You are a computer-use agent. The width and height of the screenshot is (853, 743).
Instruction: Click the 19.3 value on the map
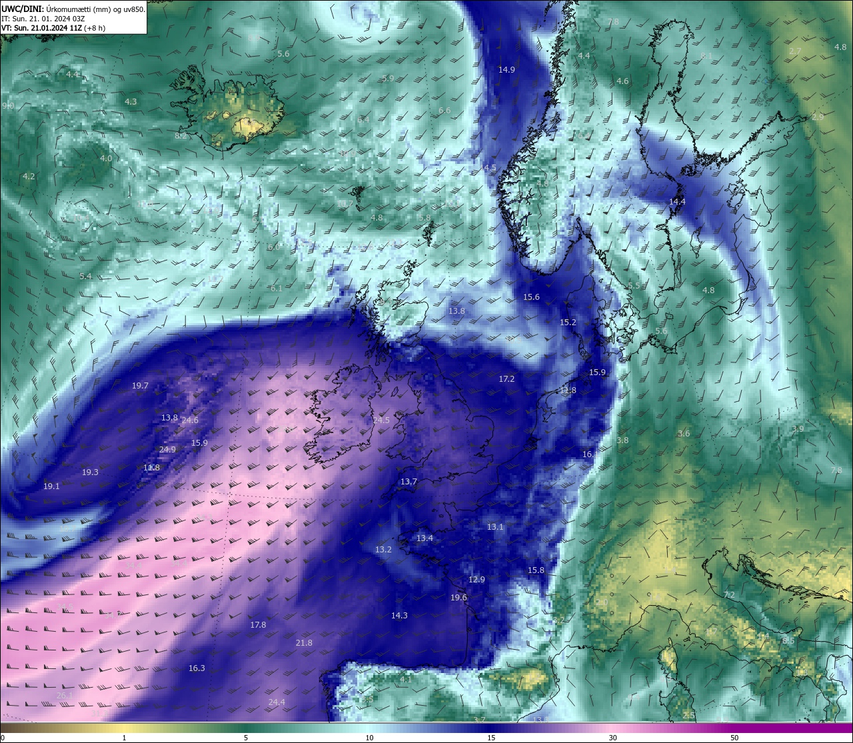coord(90,472)
